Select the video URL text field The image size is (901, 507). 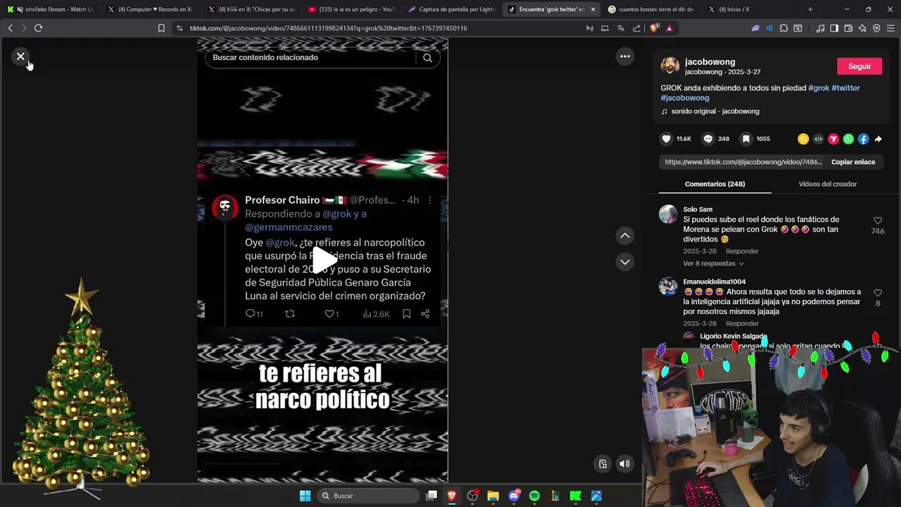(743, 162)
